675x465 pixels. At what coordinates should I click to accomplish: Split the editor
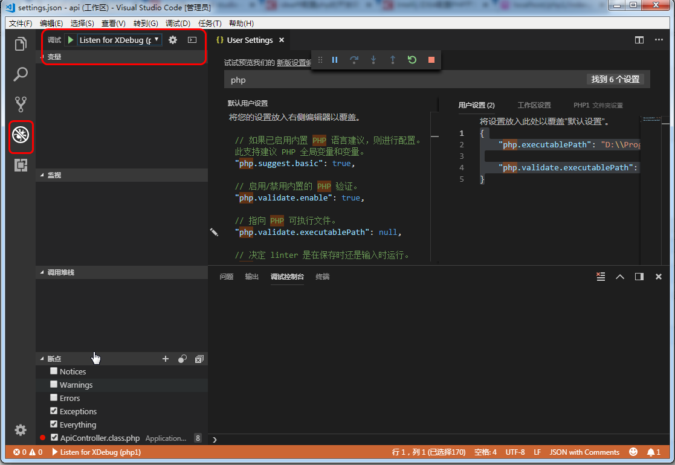click(639, 40)
